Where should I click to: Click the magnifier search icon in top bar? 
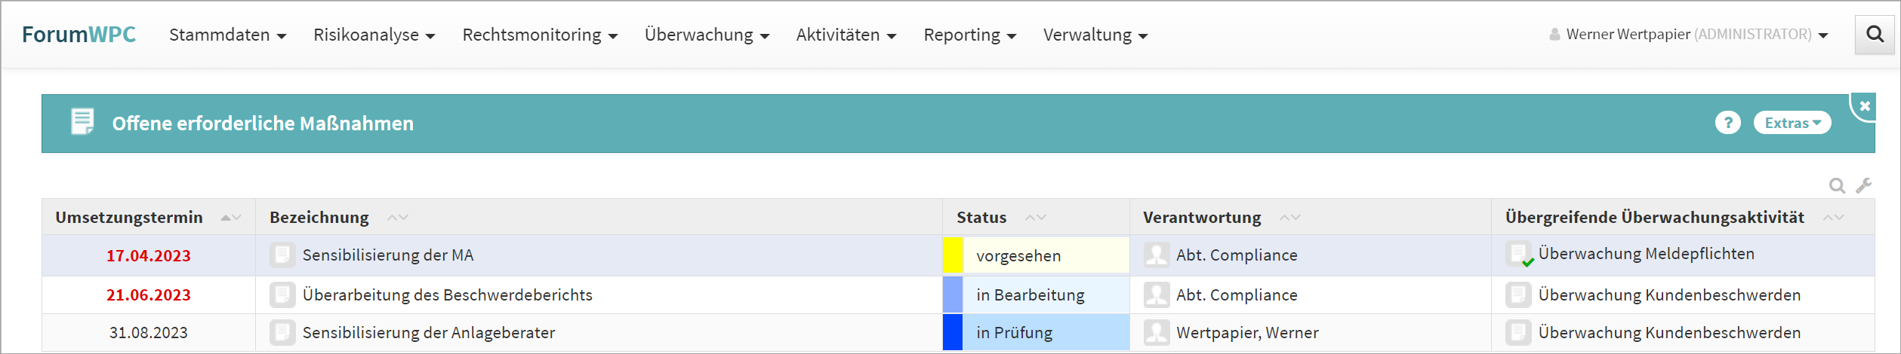tap(1875, 35)
